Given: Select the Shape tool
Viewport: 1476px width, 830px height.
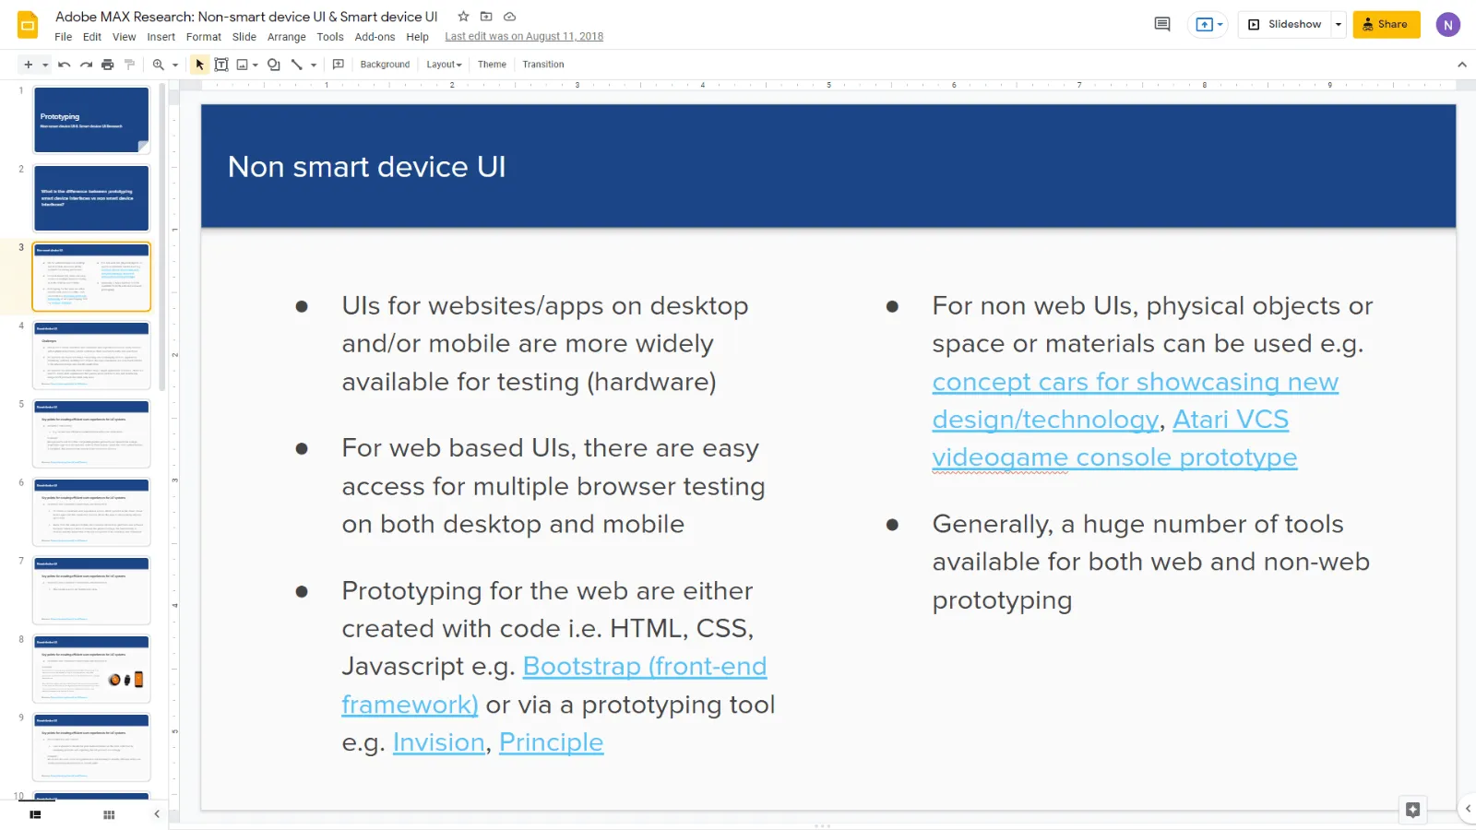Looking at the screenshot, I should tap(274, 65).
